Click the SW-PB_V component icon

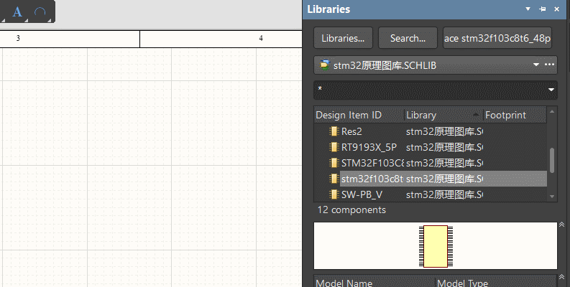click(334, 195)
